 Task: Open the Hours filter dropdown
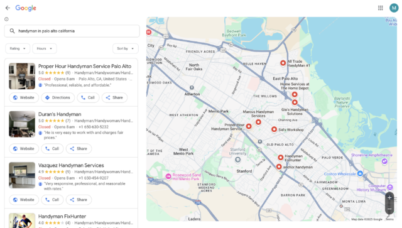(45, 48)
